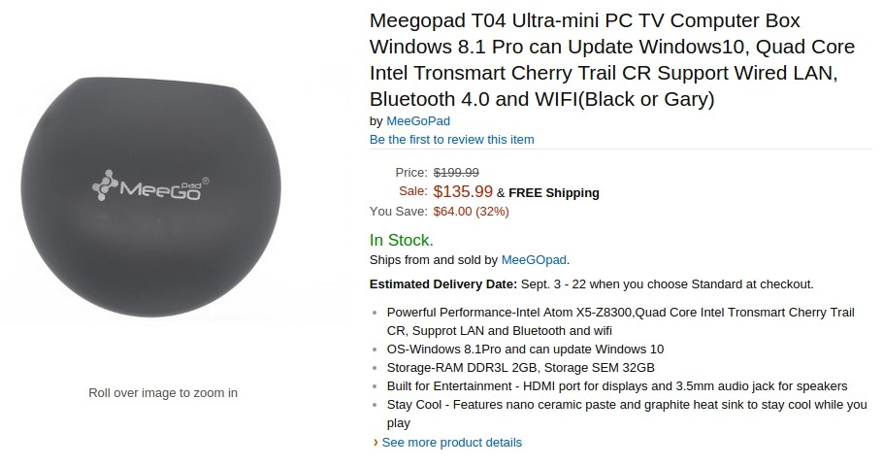
Task: Click the $64.00 (32%) savings amount
Action: point(471,212)
